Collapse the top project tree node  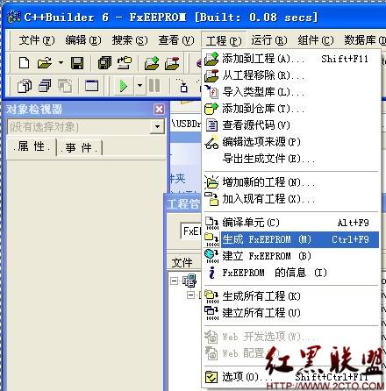pyautogui.click(x=175, y=281)
